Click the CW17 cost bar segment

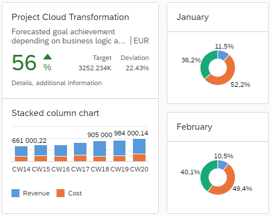click(80, 158)
